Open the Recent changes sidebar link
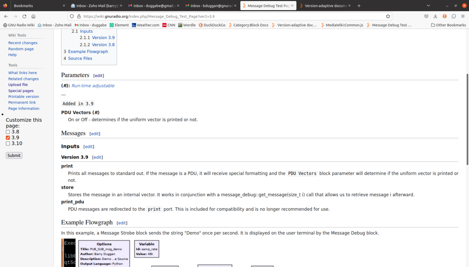Screen dimensions: 469x267 [22, 43]
